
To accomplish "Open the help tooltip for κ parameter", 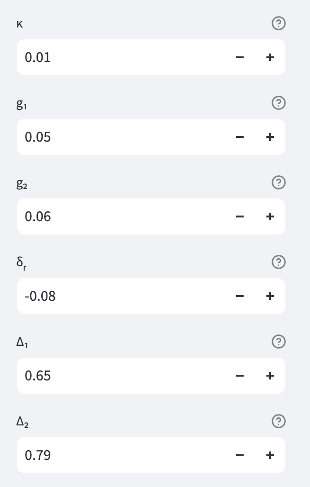I will pos(278,24).
